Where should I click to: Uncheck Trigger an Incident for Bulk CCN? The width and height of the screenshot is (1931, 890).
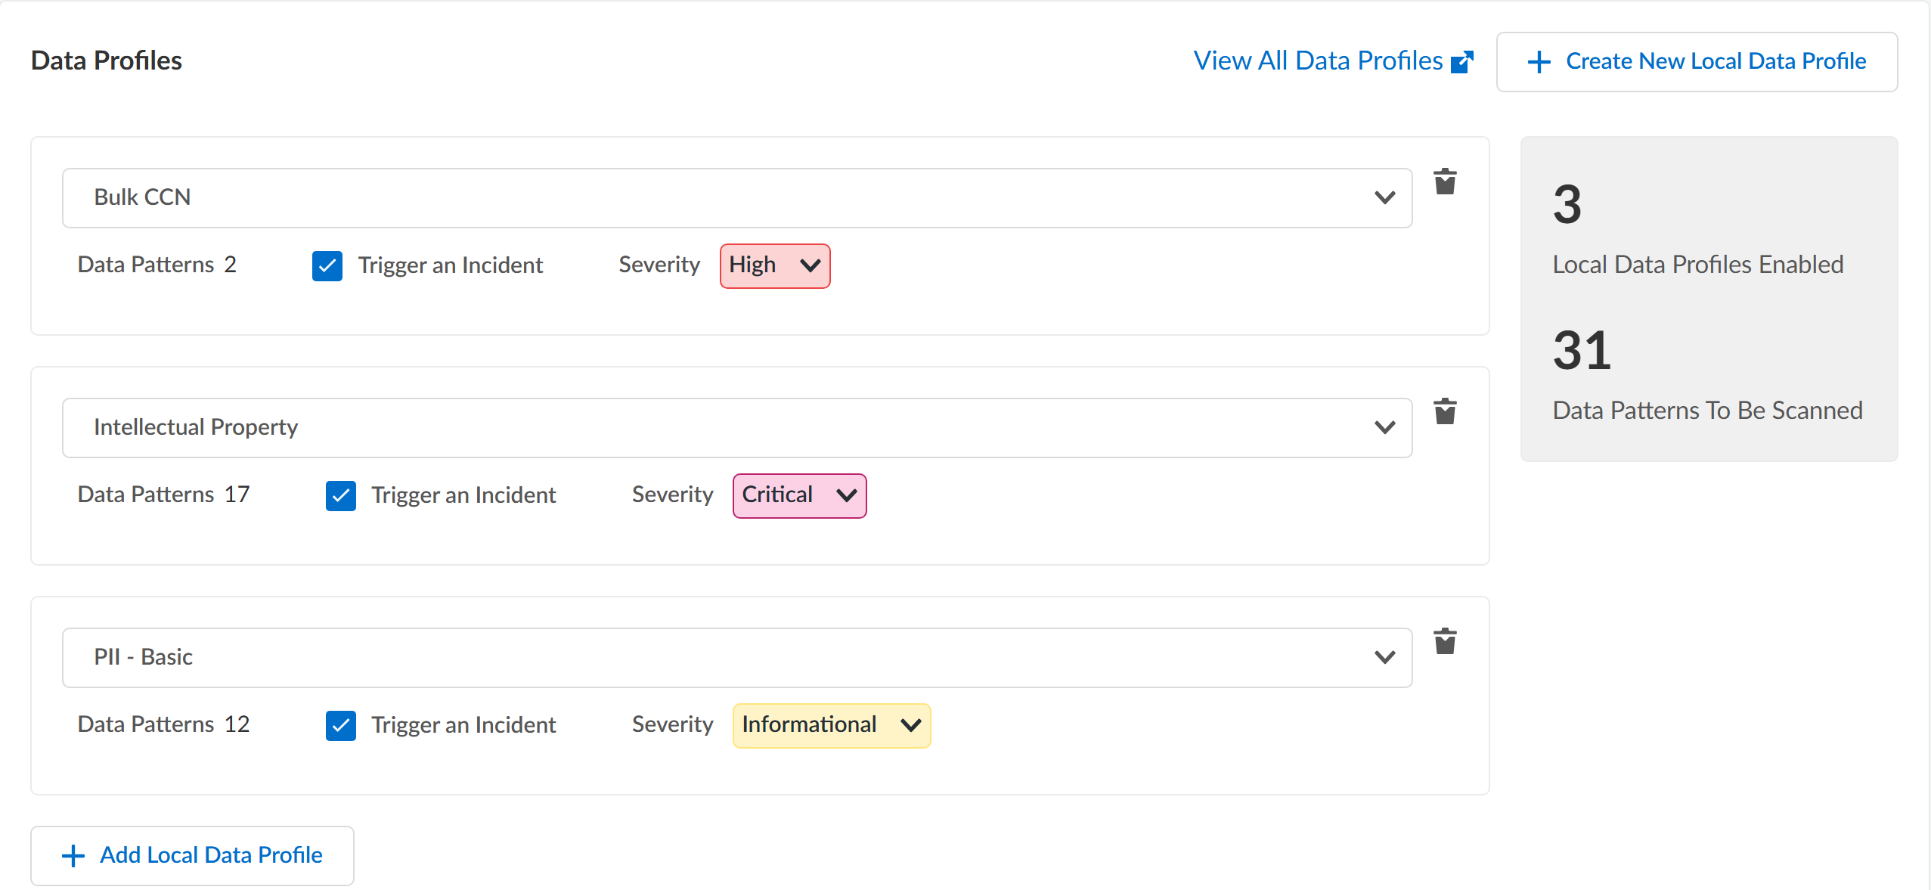(327, 266)
